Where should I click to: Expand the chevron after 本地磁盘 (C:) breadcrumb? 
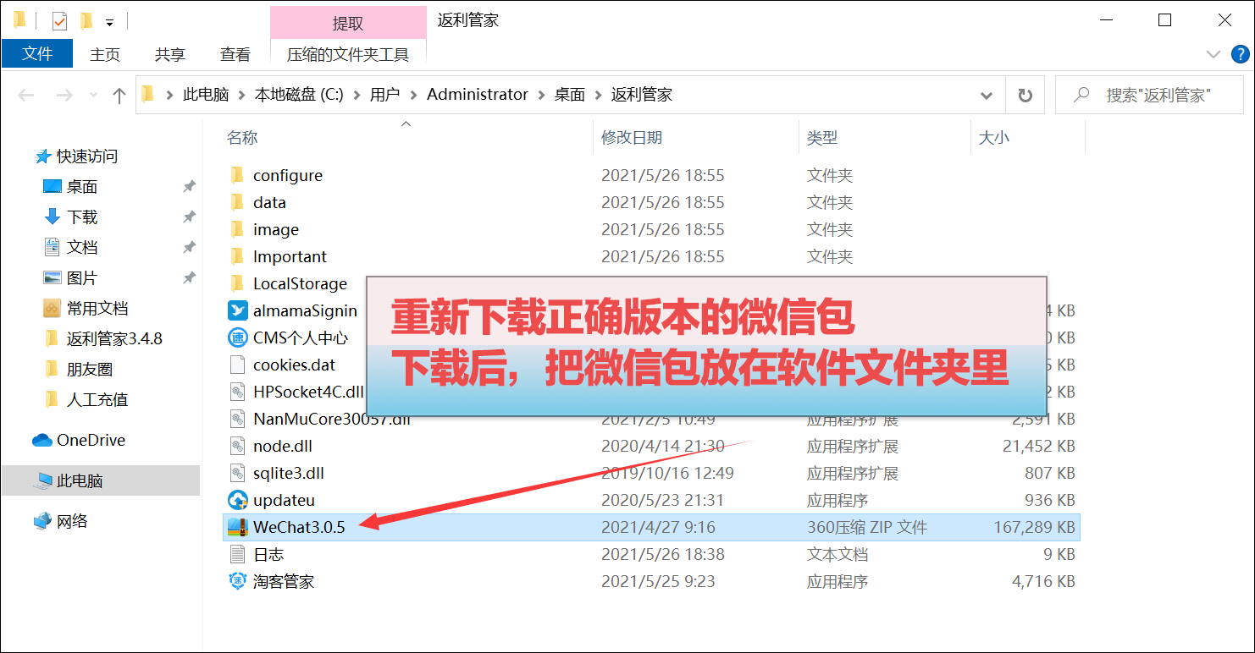[357, 95]
